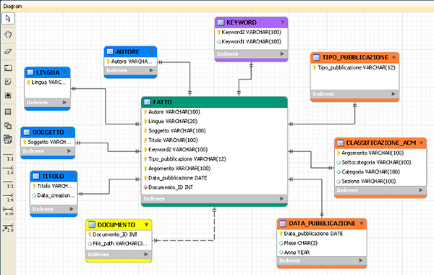The image size is (434, 275).
Task: Click the FATTO table icon
Action: click(x=148, y=102)
